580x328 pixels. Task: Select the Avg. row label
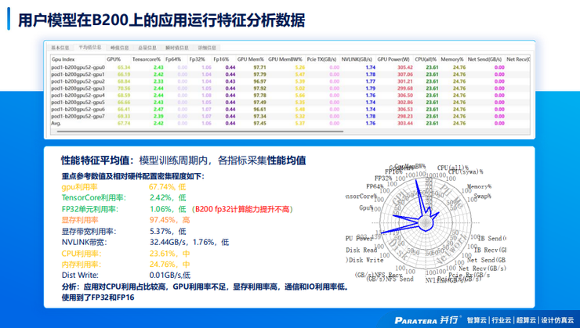point(56,123)
